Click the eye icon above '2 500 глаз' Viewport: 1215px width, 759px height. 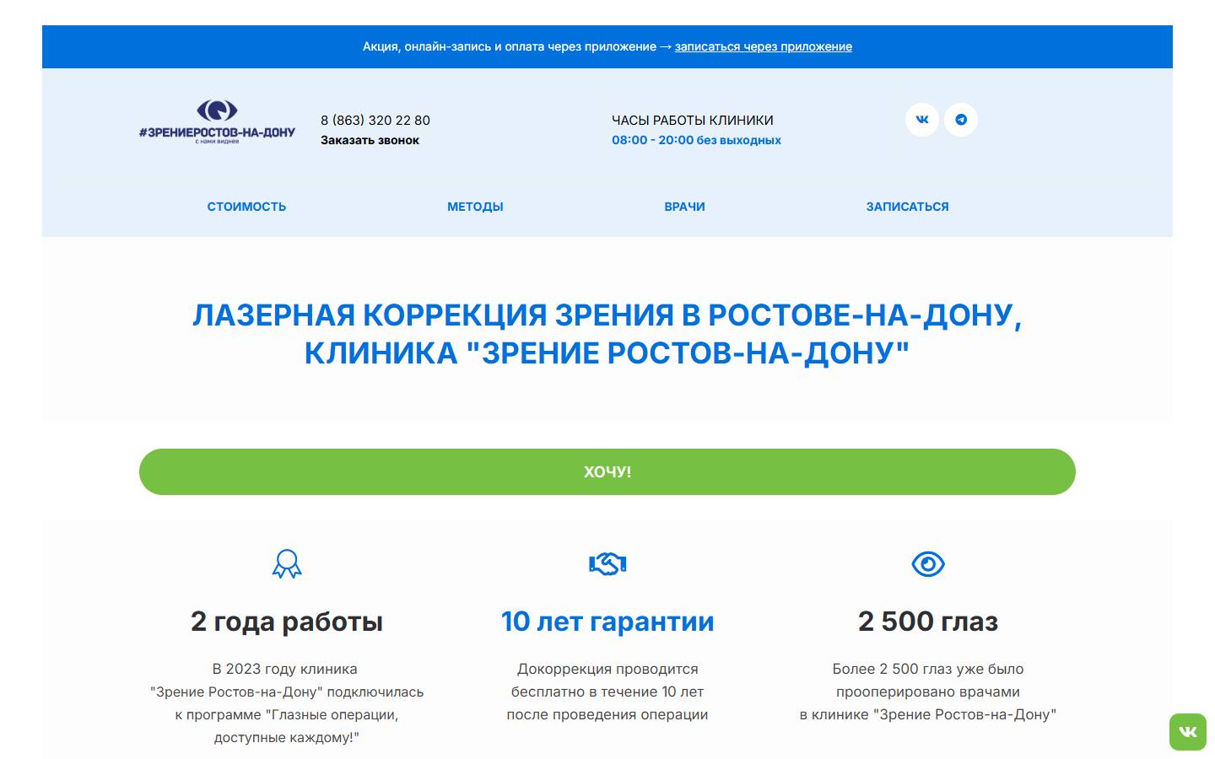pos(928,563)
